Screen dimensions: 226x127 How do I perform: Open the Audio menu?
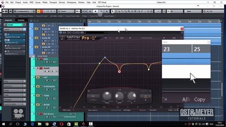click(x=25, y=2)
